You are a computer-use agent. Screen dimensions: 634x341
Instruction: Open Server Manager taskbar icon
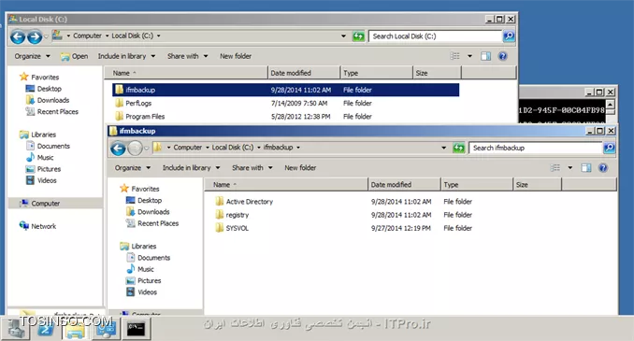click(15, 329)
